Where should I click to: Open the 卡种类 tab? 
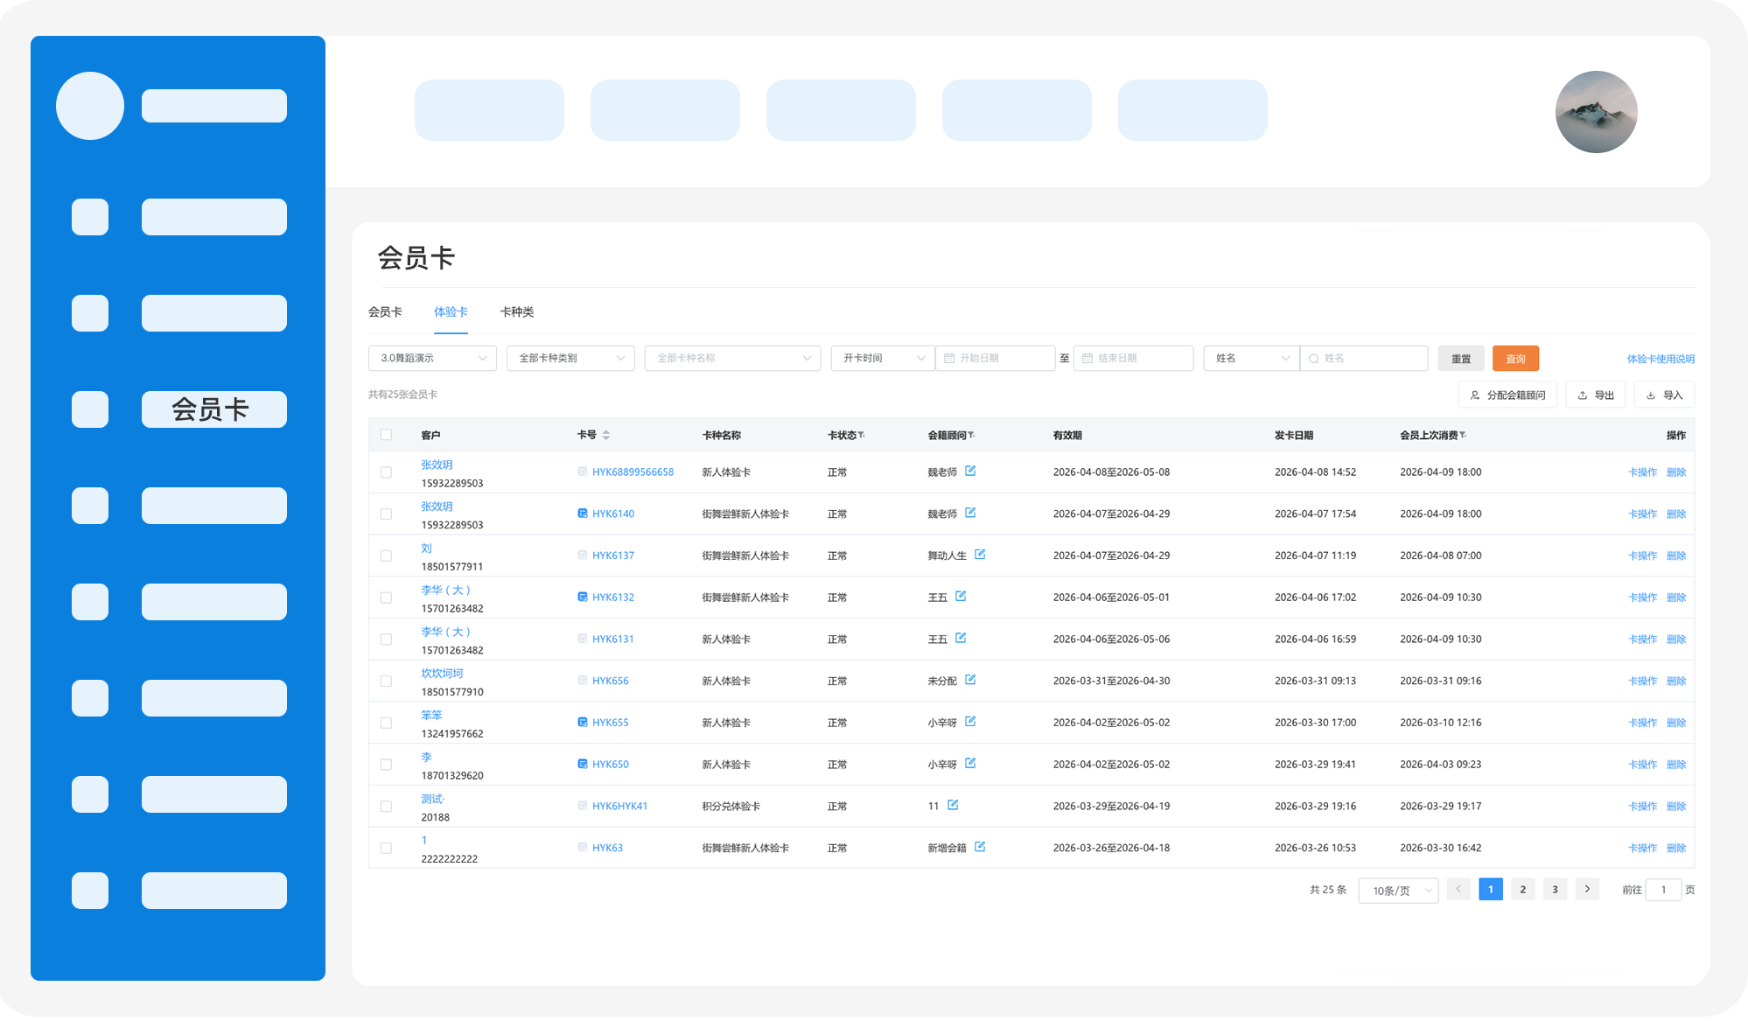[517, 312]
